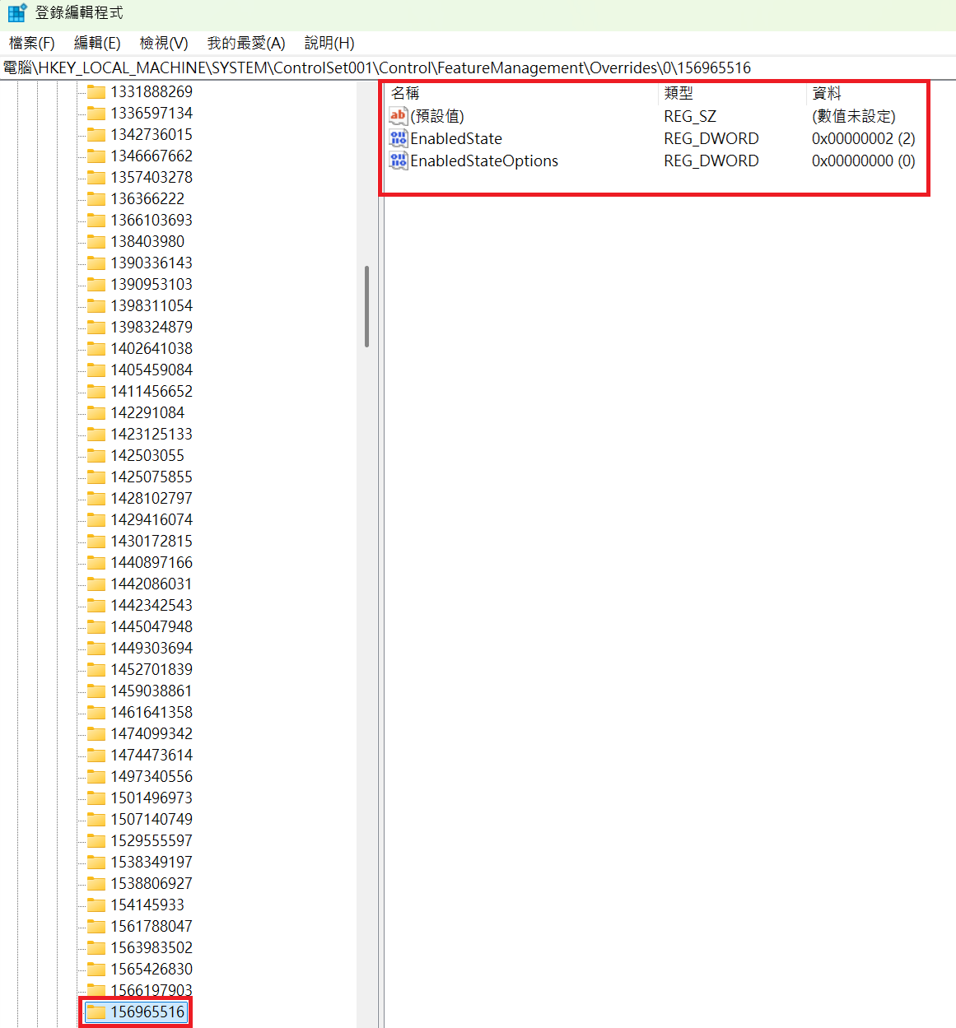Select the EnabledState value name
The height and width of the screenshot is (1028, 956).
point(456,138)
